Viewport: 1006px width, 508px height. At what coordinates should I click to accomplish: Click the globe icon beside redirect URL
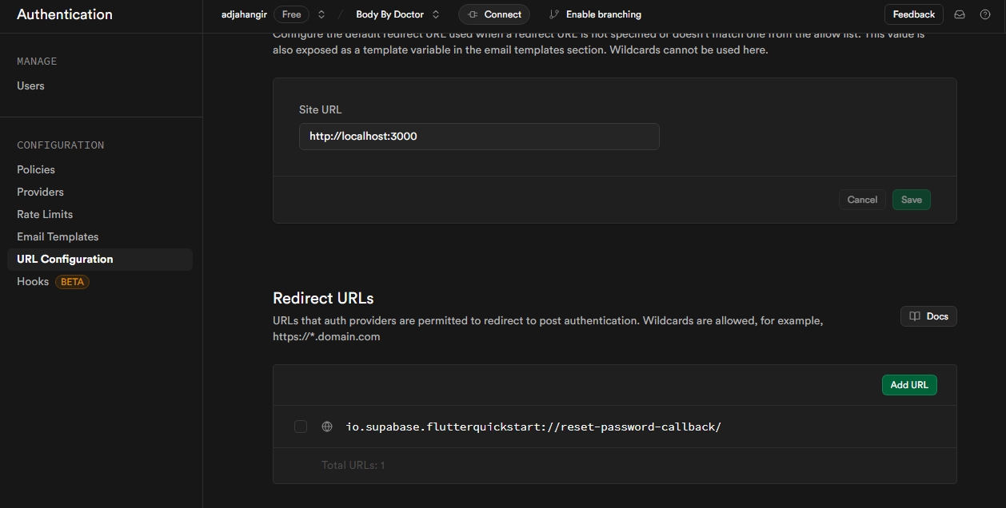[x=327, y=427]
